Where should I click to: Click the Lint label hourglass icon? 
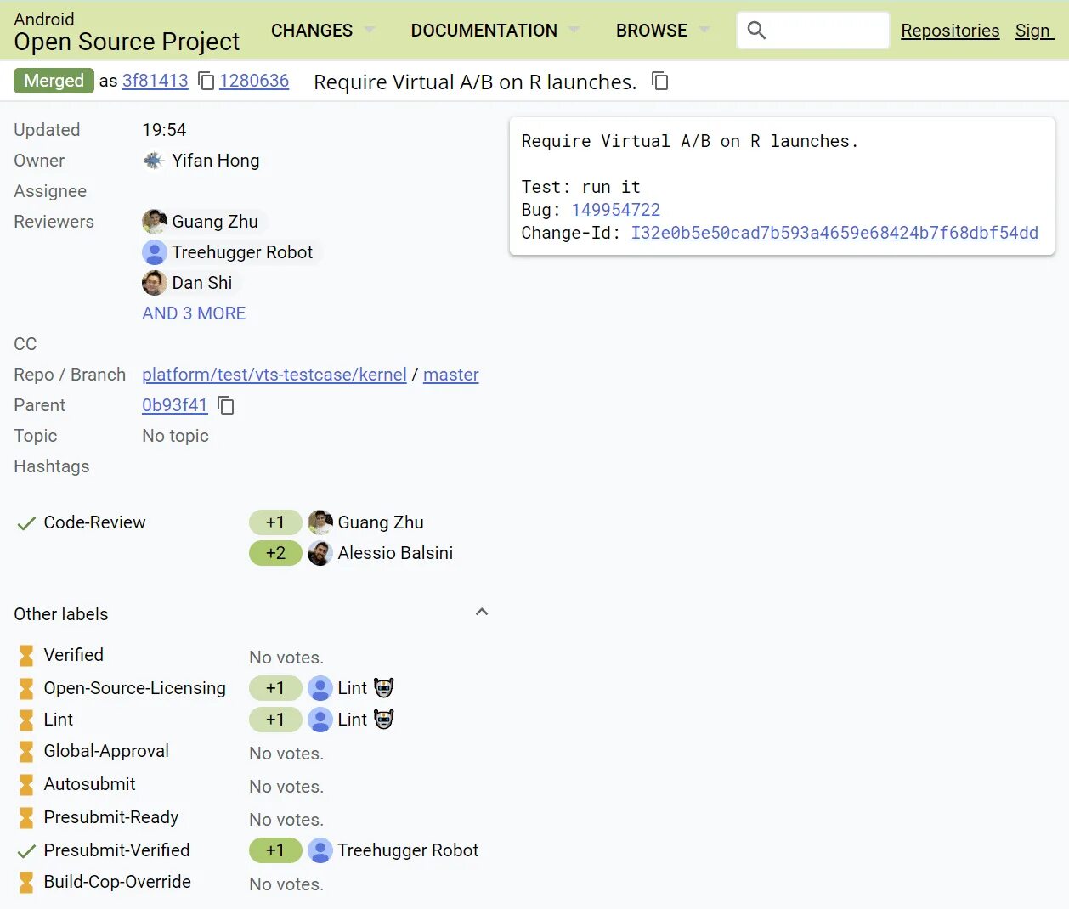(26, 720)
